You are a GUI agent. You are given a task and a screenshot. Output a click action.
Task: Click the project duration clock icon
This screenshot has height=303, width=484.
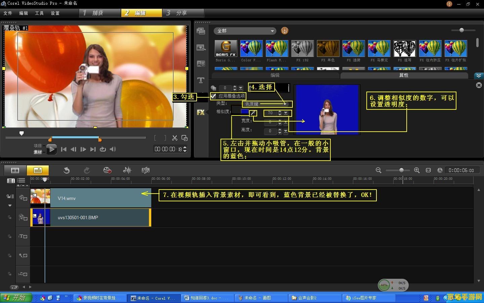440,170
